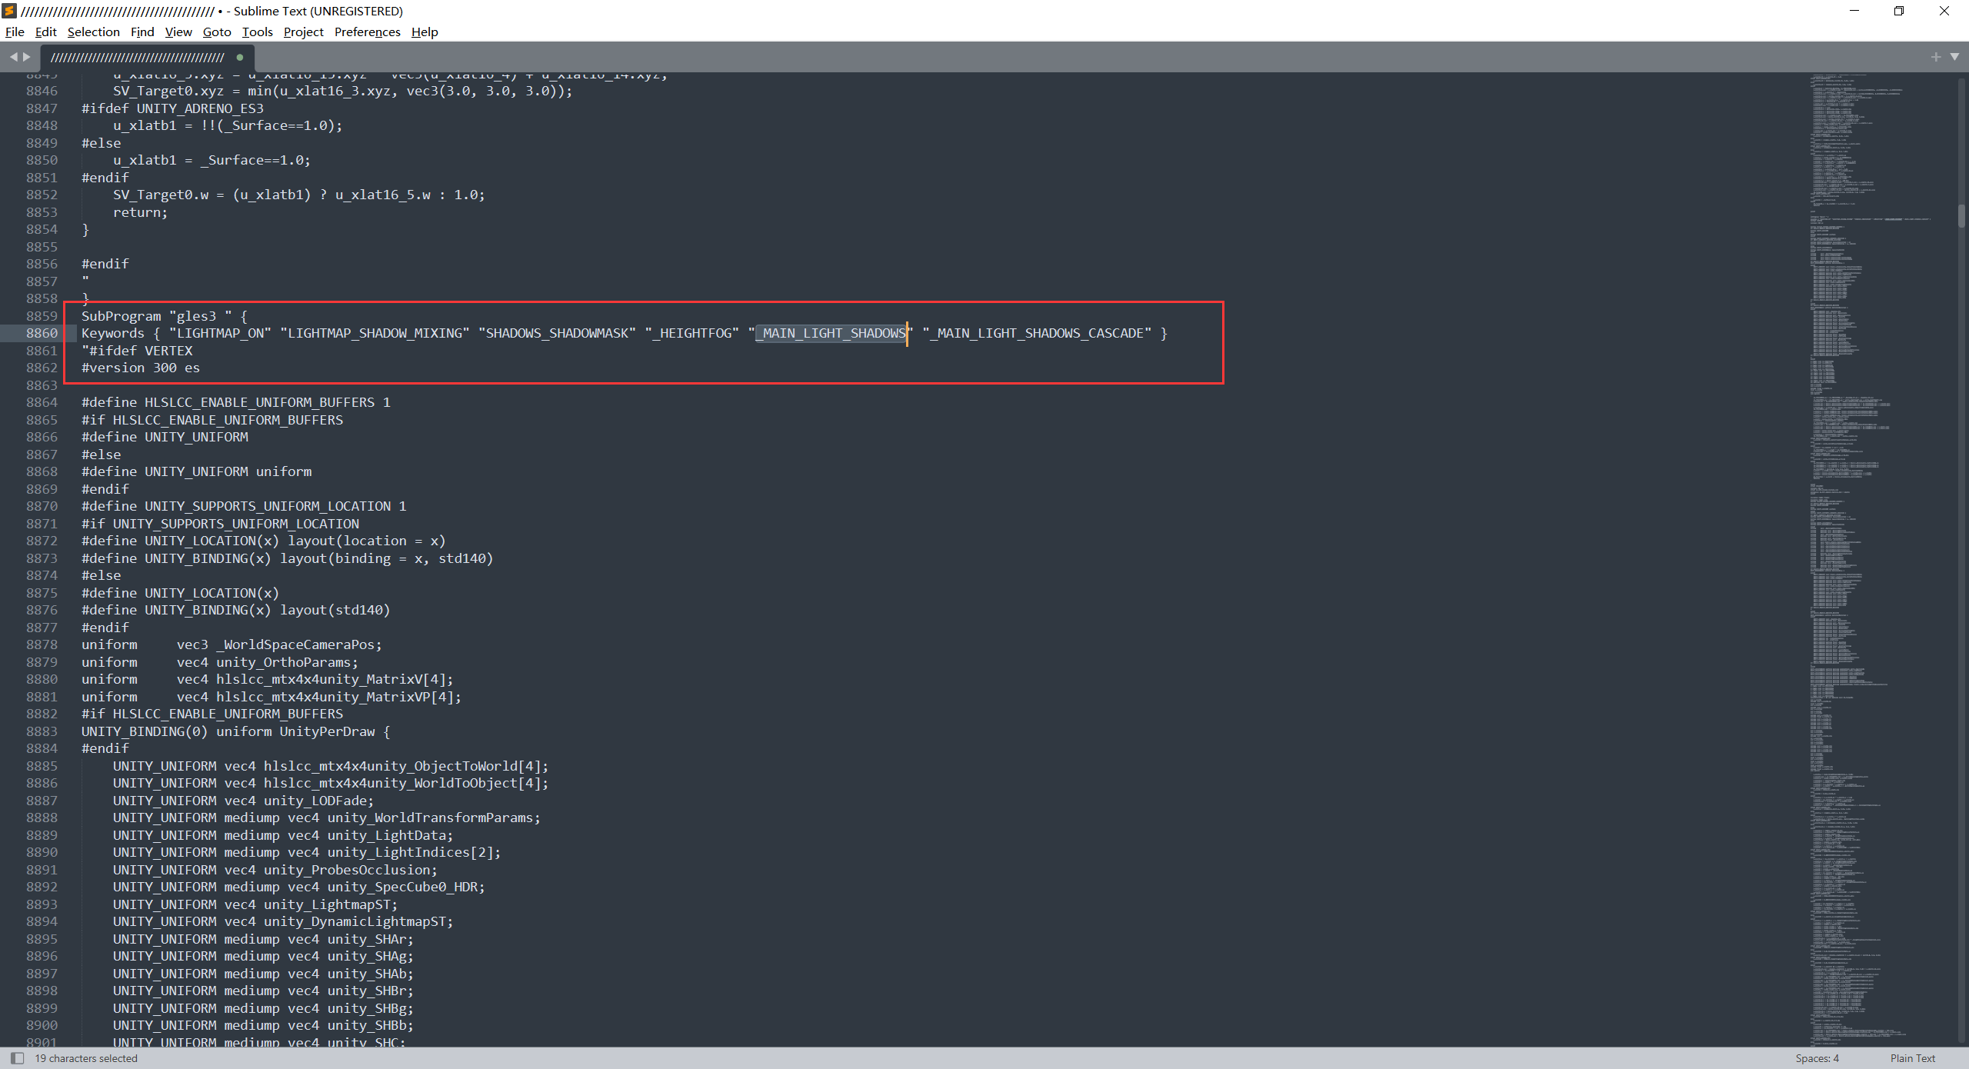Open tab list dropdown arrow
The height and width of the screenshot is (1069, 1969).
(x=1954, y=57)
